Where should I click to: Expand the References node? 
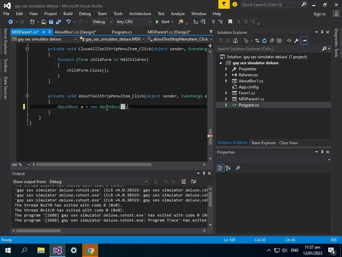coord(226,75)
